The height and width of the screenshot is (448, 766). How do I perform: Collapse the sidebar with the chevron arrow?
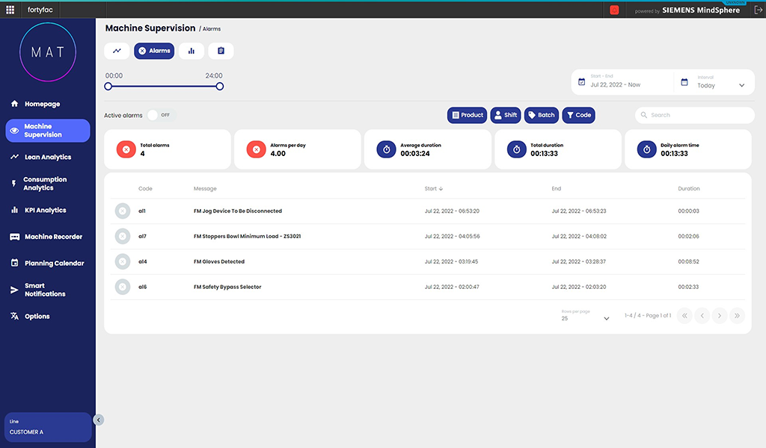[98, 420]
